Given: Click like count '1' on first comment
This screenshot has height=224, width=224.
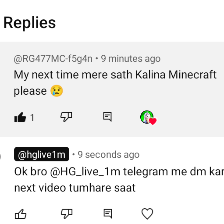Looking at the screenshot, I should [x=32, y=117].
